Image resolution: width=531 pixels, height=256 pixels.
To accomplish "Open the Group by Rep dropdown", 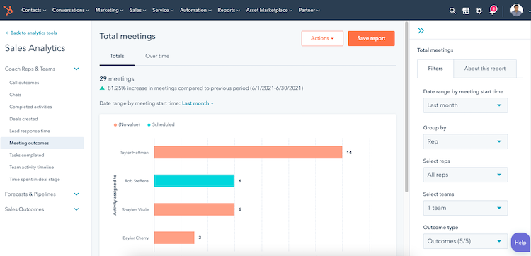I will (x=465, y=141).
